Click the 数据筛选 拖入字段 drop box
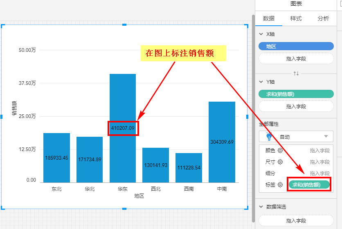The width and height of the screenshot is (342, 229). [x=296, y=220]
